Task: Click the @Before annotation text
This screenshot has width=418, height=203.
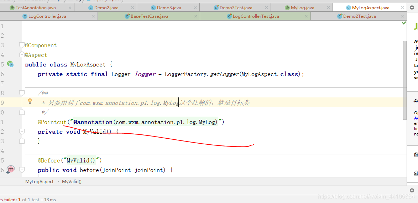Action: pyautogui.click(x=49, y=160)
